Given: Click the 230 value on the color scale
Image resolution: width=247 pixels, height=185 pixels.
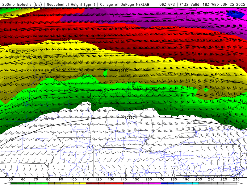Looking at the screenshot, I should click(x=236, y=179).
